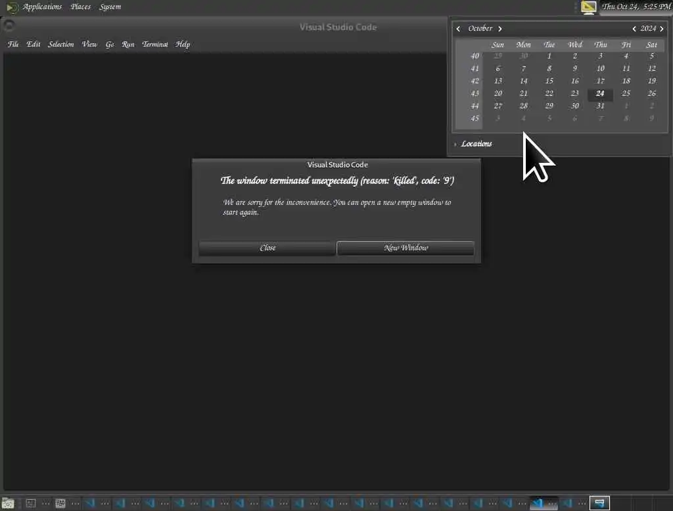Image resolution: width=673 pixels, height=511 pixels.
Task: Go to the previous month in the calendar
Action: click(x=458, y=29)
